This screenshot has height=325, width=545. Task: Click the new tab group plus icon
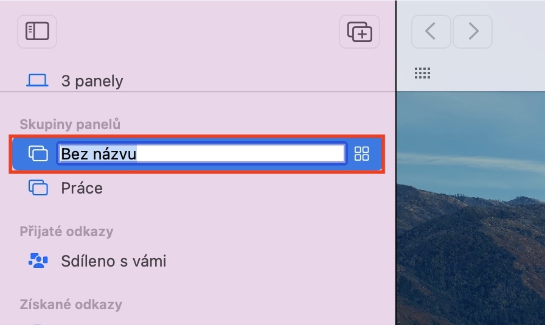click(x=359, y=31)
